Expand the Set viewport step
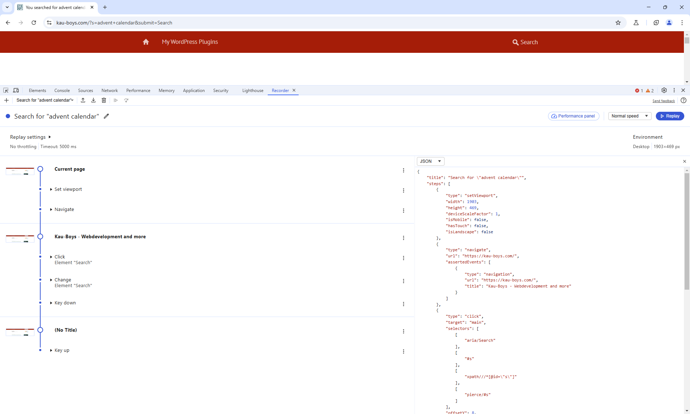This screenshot has height=414, width=690. click(x=68, y=189)
